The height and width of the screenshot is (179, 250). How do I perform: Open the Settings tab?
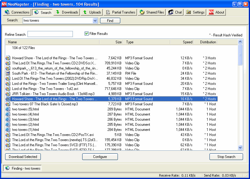coord(195,12)
